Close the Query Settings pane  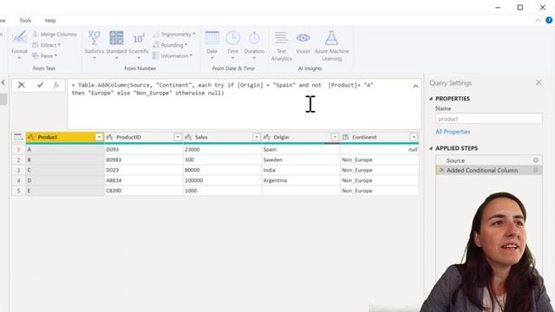(539, 83)
